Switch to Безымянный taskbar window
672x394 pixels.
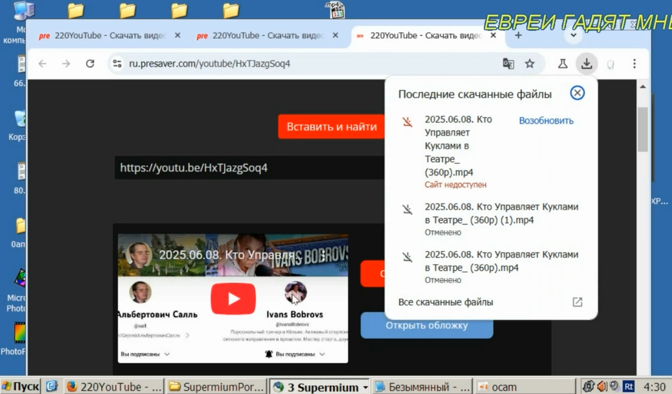pos(422,387)
